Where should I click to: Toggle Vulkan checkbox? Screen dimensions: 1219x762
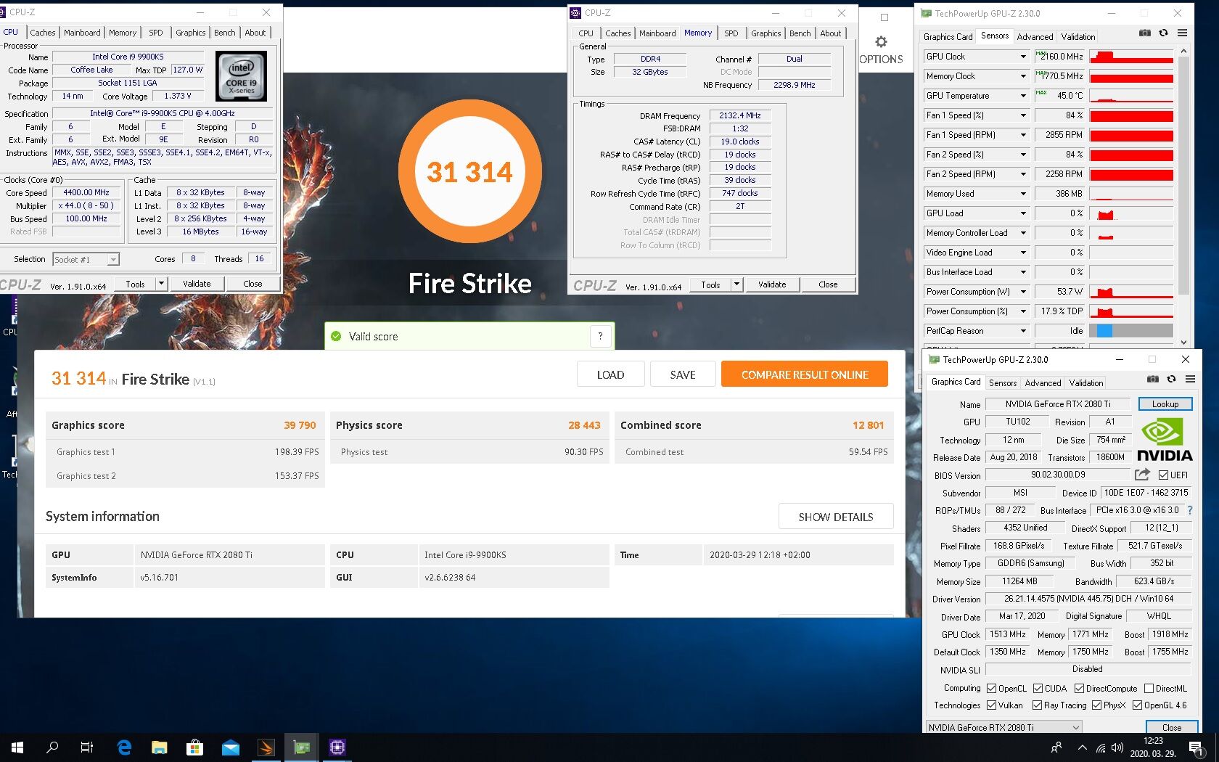pos(991,705)
